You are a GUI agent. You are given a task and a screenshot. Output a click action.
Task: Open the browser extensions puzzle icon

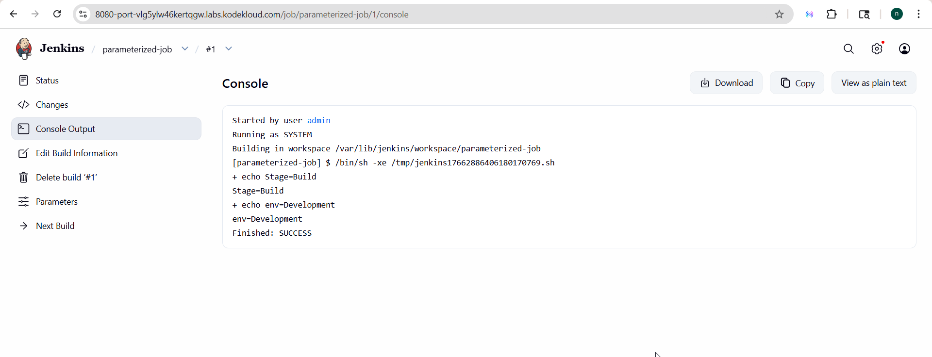(832, 14)
